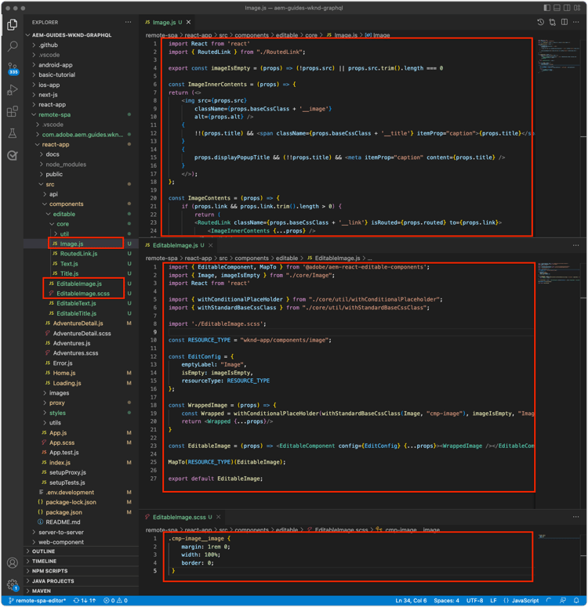Expand the android-app folder
The height and width of the screenshot is (607, 588).
(x=55, y=65)
